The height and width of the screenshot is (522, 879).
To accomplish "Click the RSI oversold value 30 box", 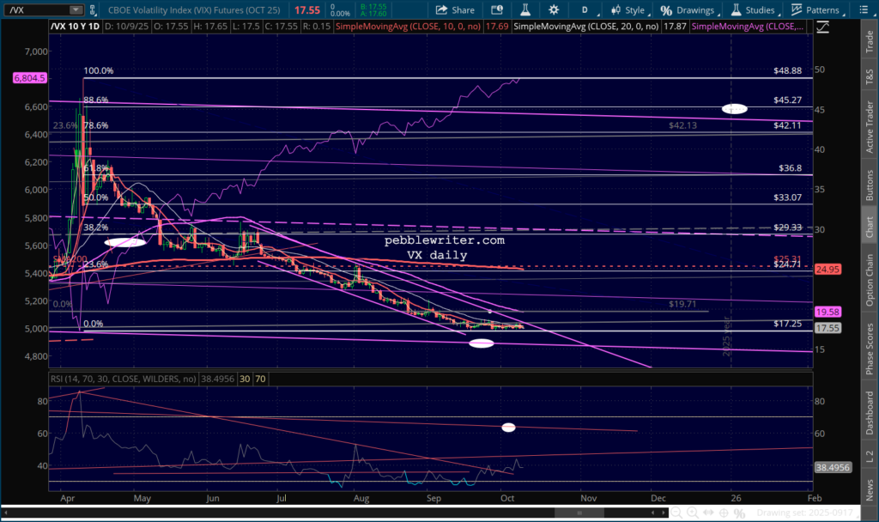I will click(x=245, y=379).
